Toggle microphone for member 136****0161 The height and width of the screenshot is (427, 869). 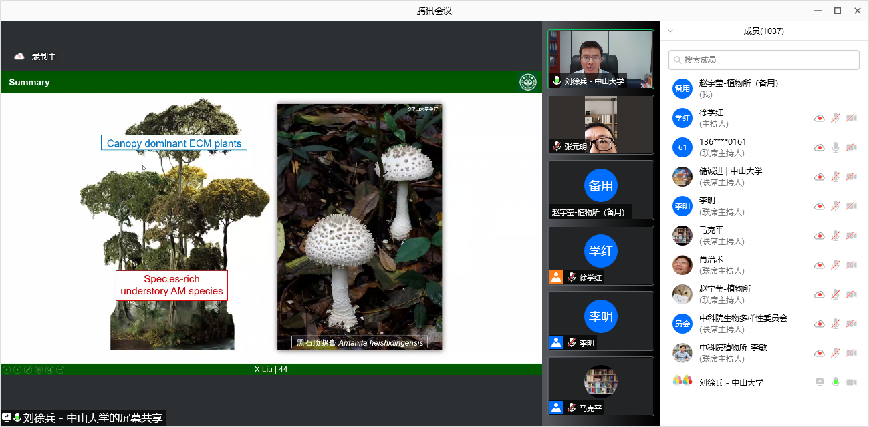[835, 147]
